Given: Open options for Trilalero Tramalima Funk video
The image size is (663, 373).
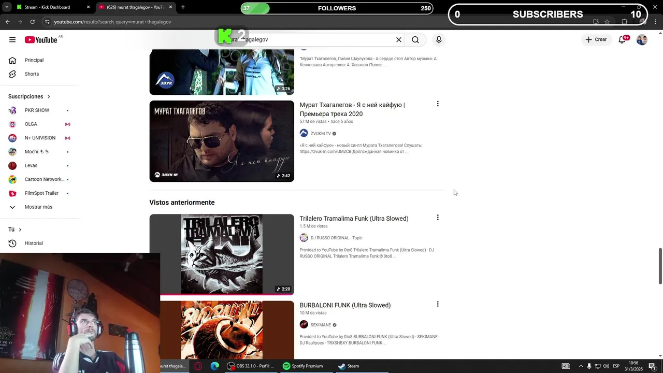Looking at the screenshot, I should coord(438,218).
